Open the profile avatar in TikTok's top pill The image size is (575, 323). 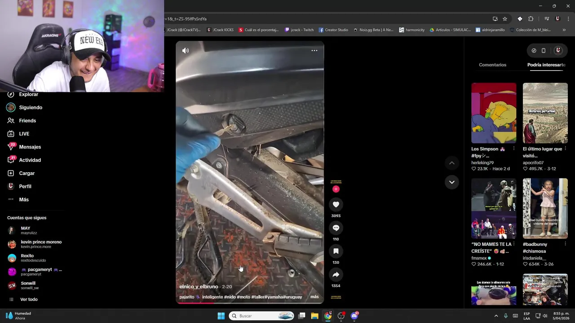point(558,51)
